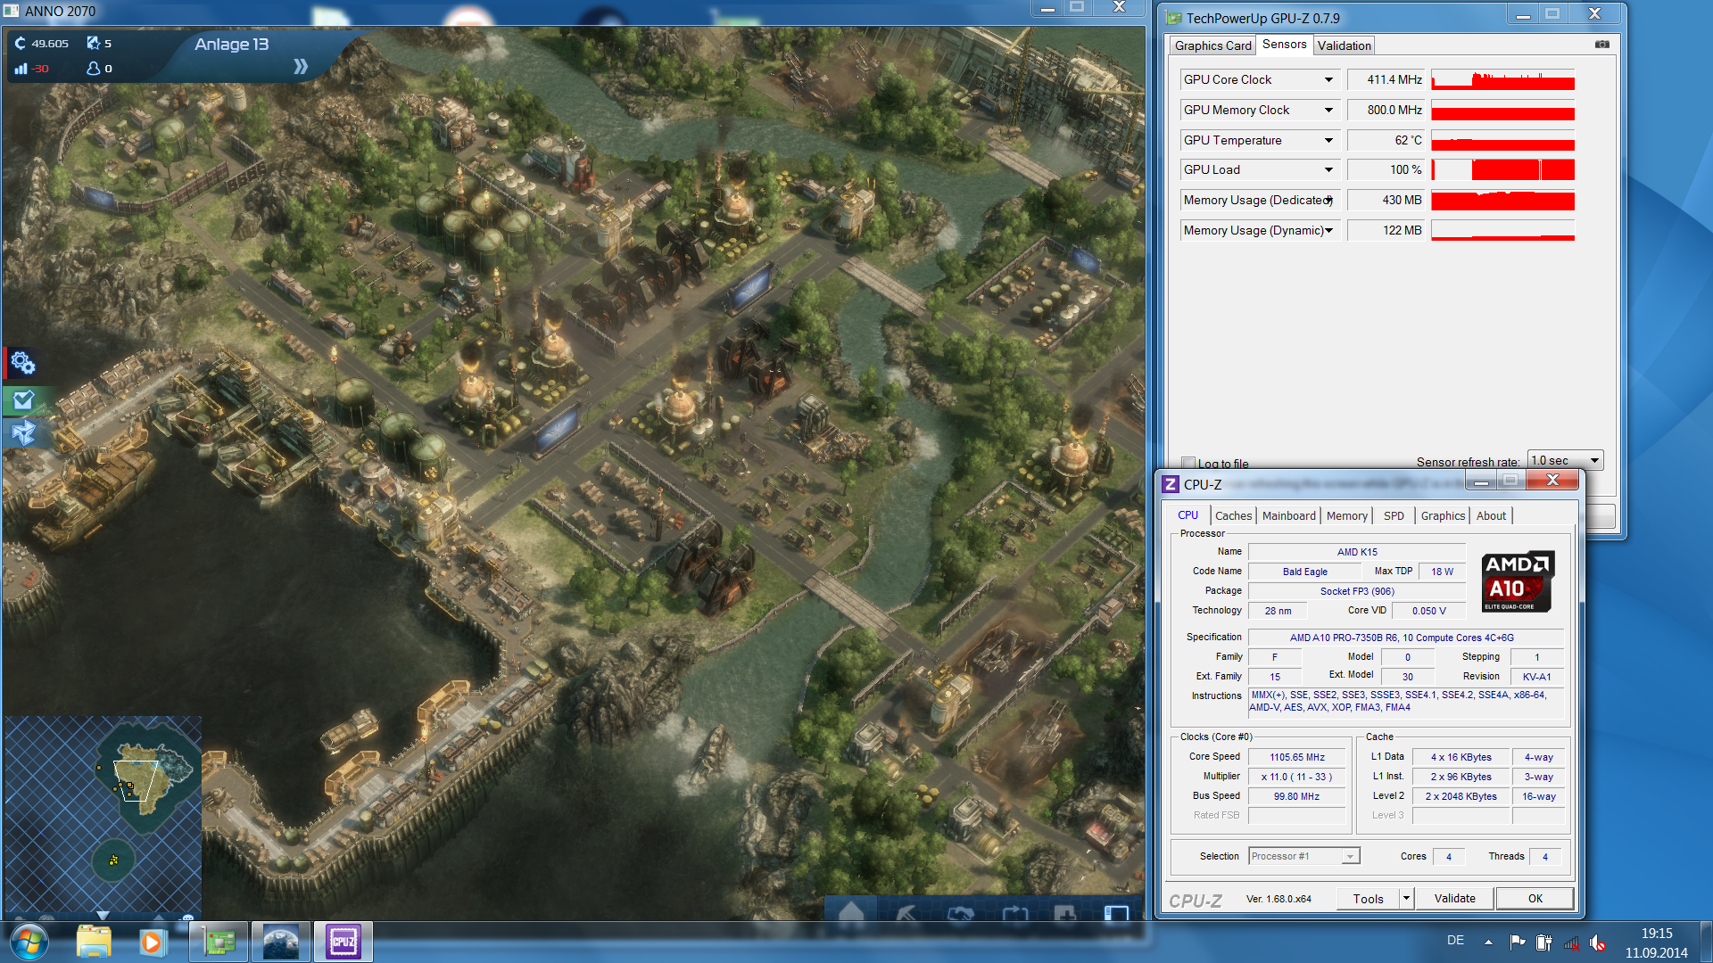Select the GPU-Z Sensors tab
Viewport: 1713px width, 963px height.
coord(1284,45)
